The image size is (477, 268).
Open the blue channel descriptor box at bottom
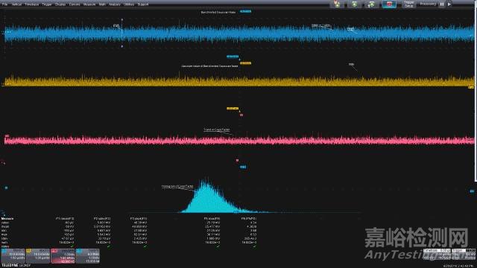13,256
